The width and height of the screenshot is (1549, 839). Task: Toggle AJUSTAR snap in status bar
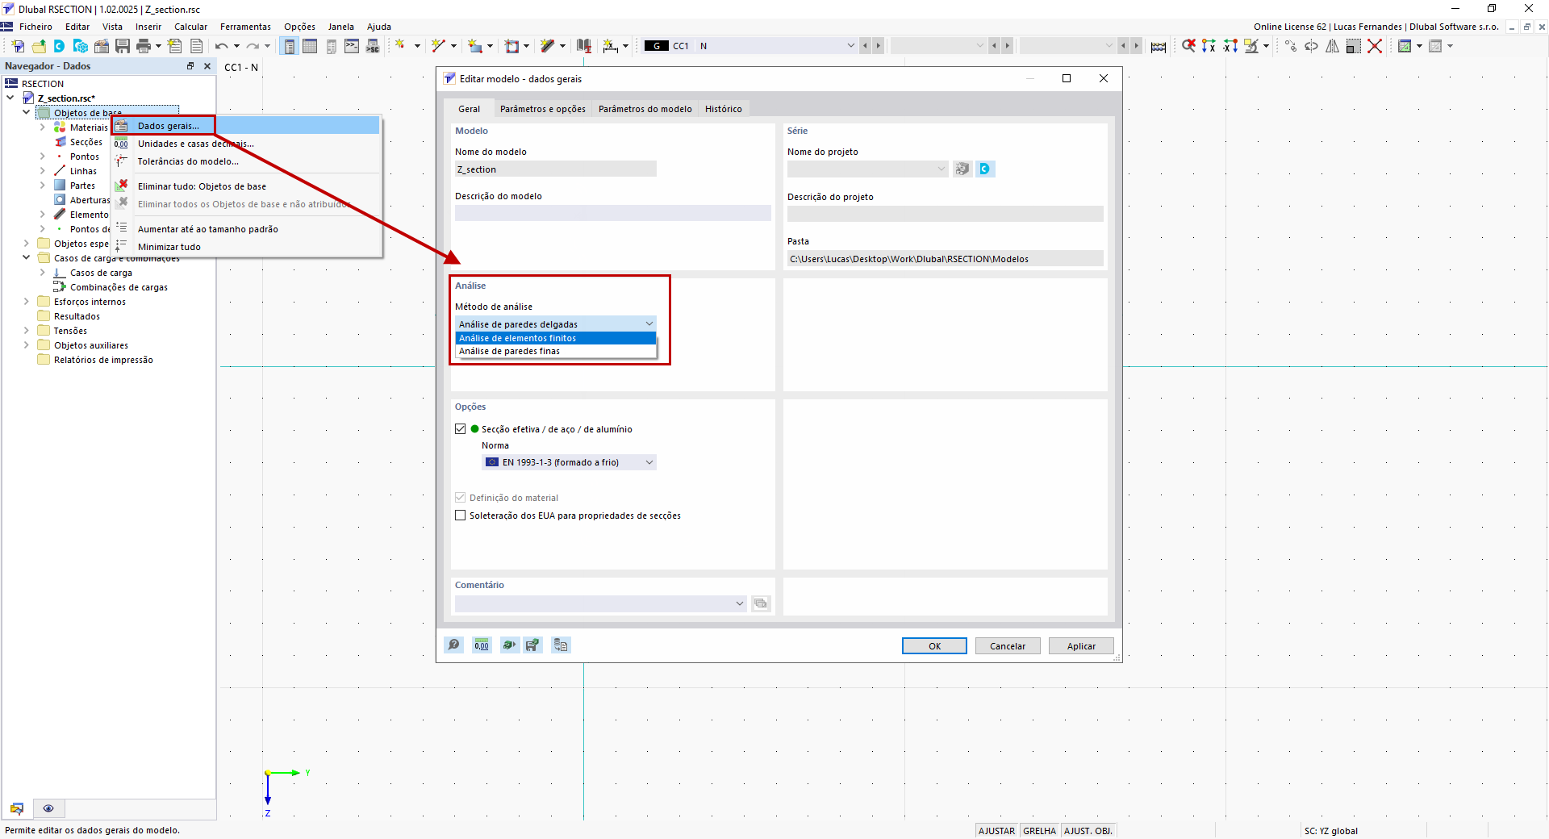point(996,831)
